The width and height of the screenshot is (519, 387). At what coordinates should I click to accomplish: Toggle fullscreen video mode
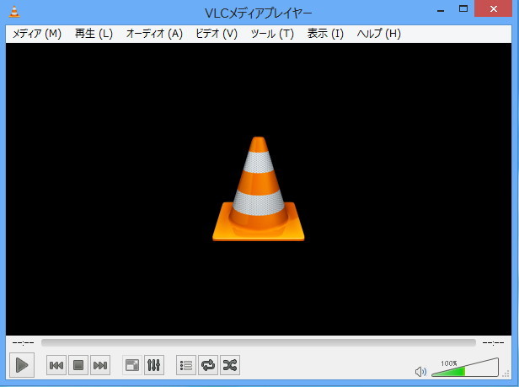[x=132, y=365]
